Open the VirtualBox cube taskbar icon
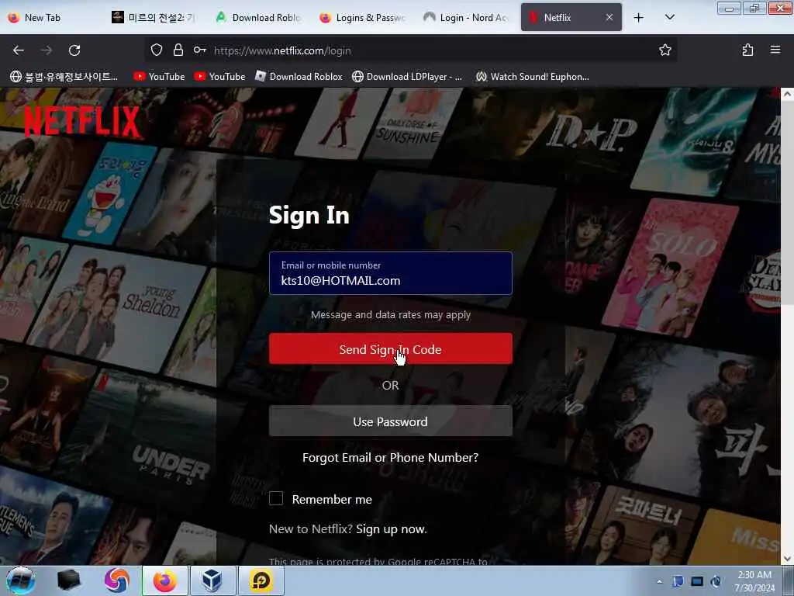 click(212, 580)
